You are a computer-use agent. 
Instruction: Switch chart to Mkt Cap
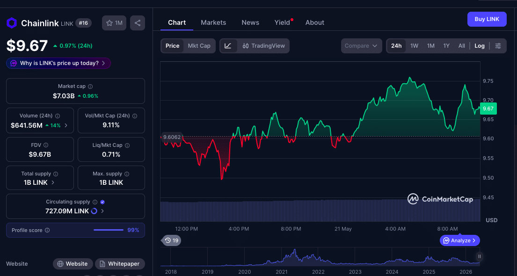tap(199, 46)
